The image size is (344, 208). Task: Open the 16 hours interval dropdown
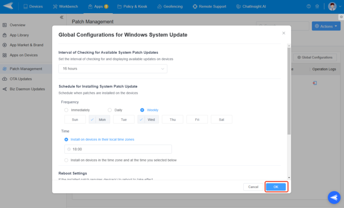coord(113,69)
